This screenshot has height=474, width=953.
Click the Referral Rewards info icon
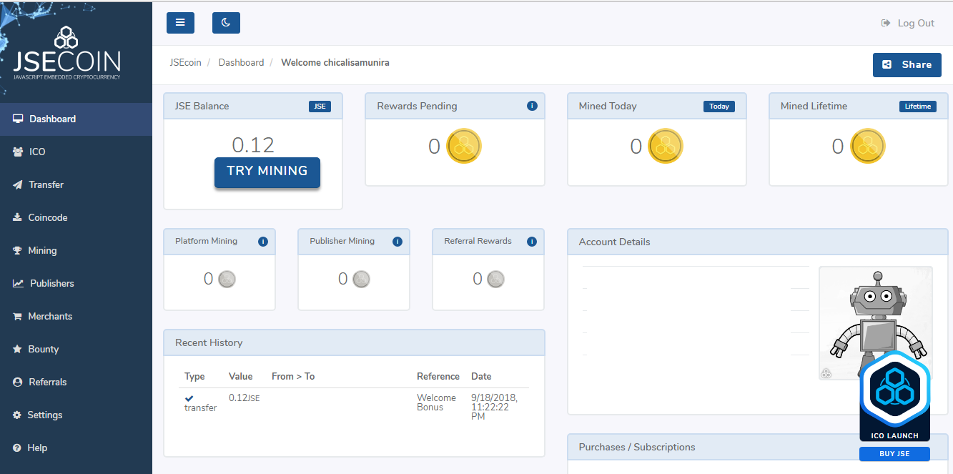[531, 242]
